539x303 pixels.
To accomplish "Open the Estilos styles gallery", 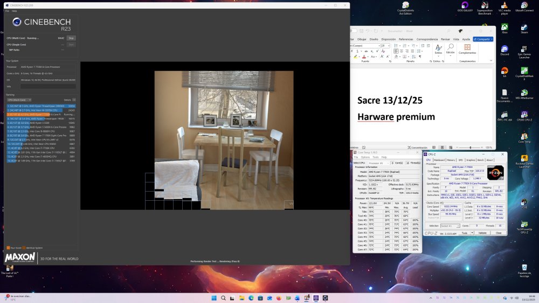I will 438,50.
